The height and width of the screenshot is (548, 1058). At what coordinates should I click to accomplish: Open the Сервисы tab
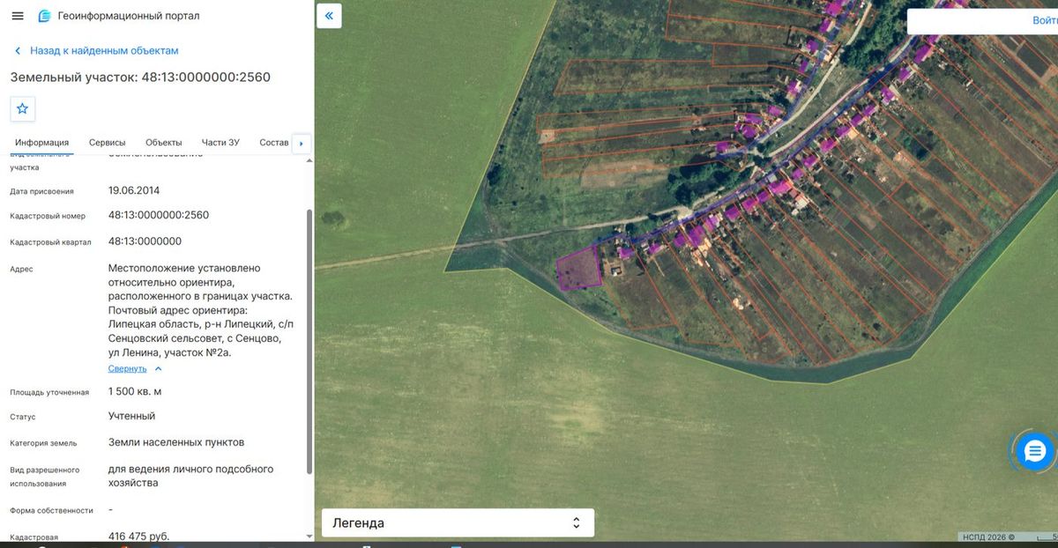coord(108,143)
